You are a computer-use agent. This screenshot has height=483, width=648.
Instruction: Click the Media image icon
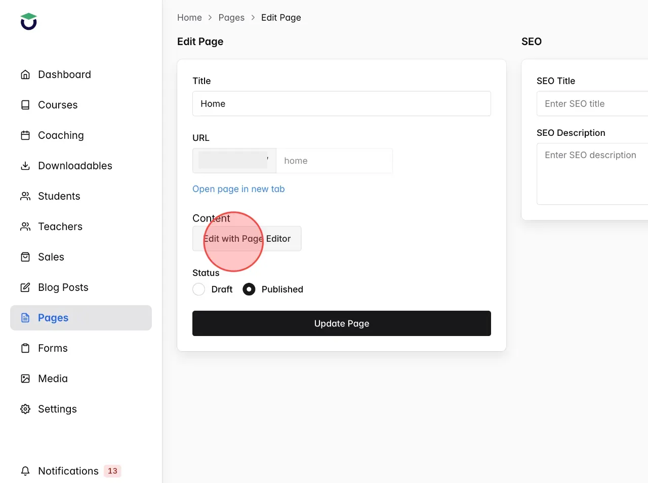[25, 379]
